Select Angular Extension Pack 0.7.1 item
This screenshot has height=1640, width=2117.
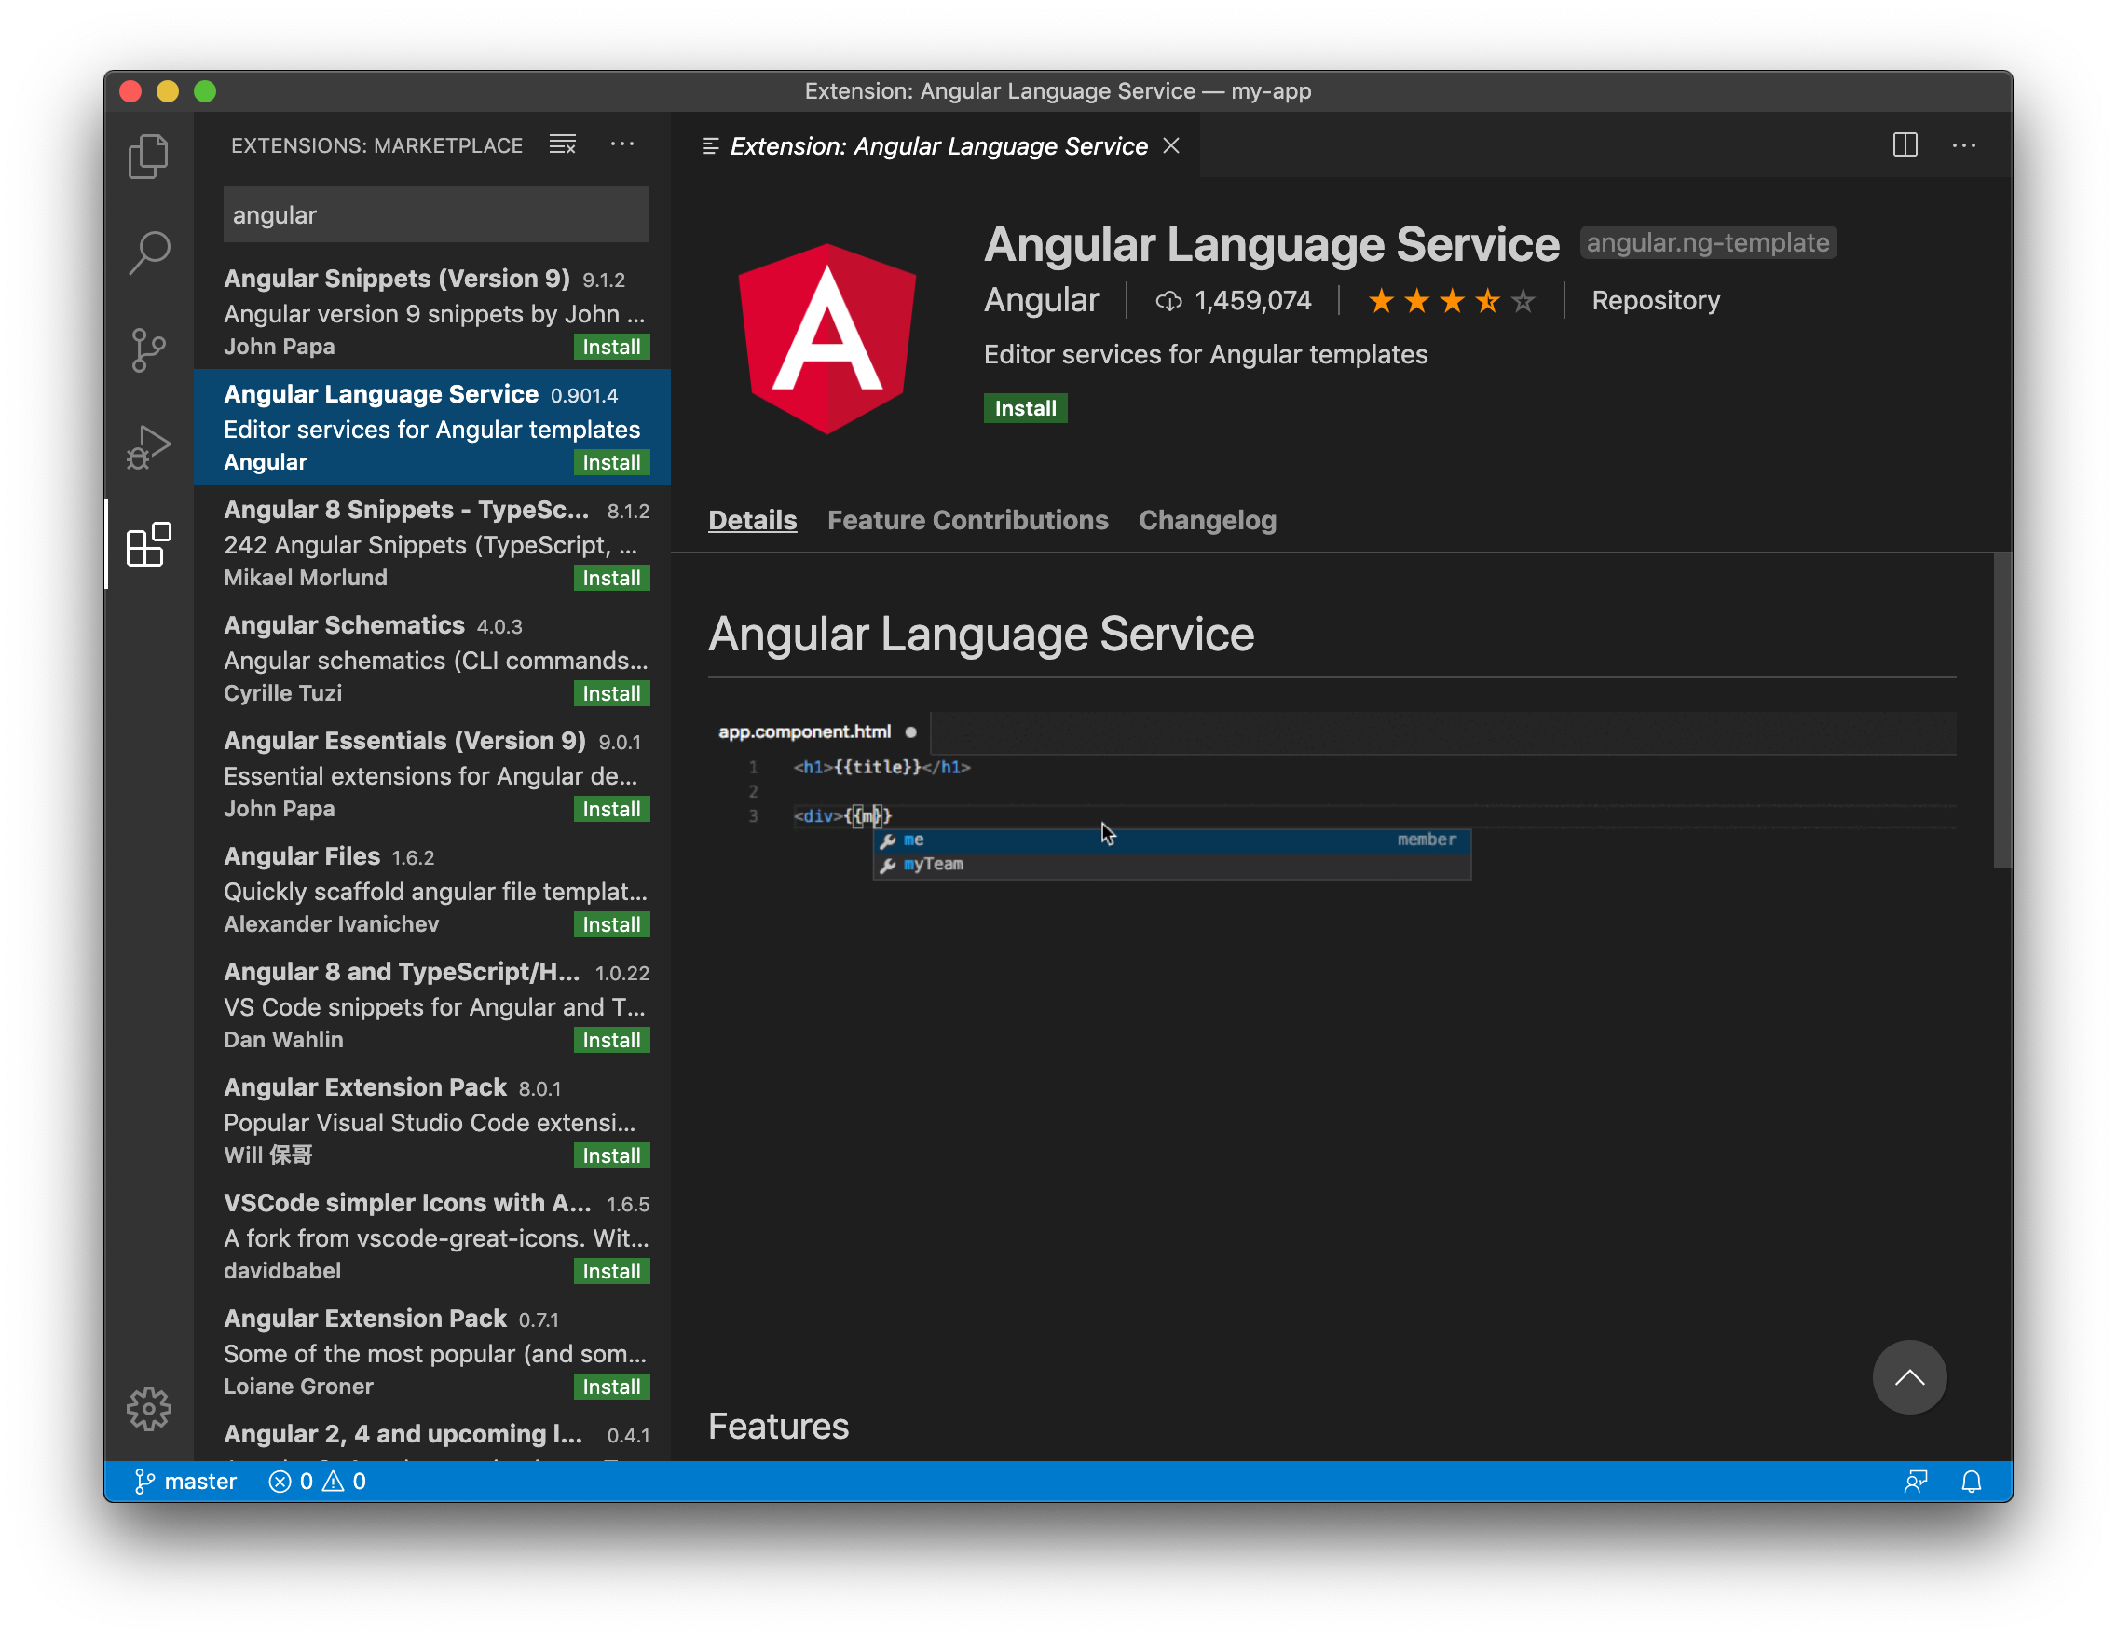tap(432, 1349)
